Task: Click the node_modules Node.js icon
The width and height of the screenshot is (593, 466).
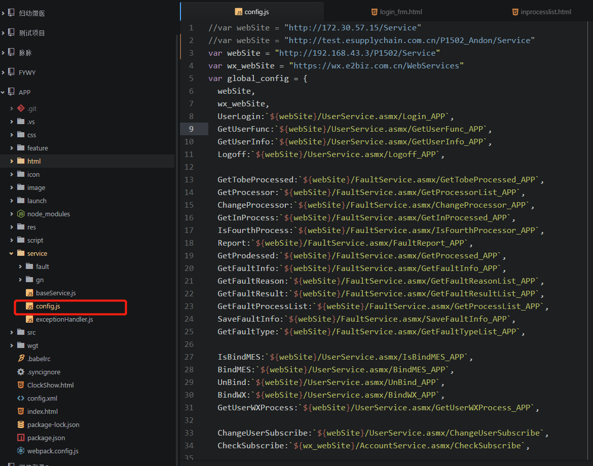Action: (21, 214)
